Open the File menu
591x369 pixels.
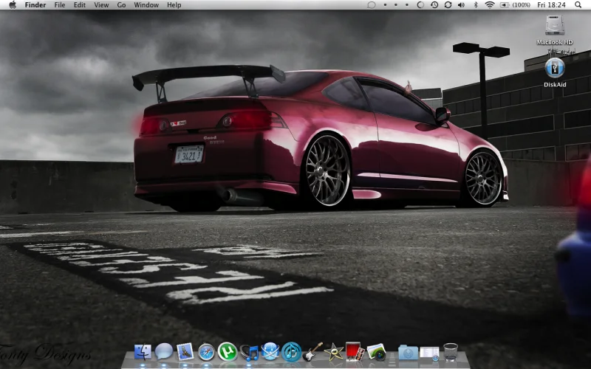(x=60, y=5)
